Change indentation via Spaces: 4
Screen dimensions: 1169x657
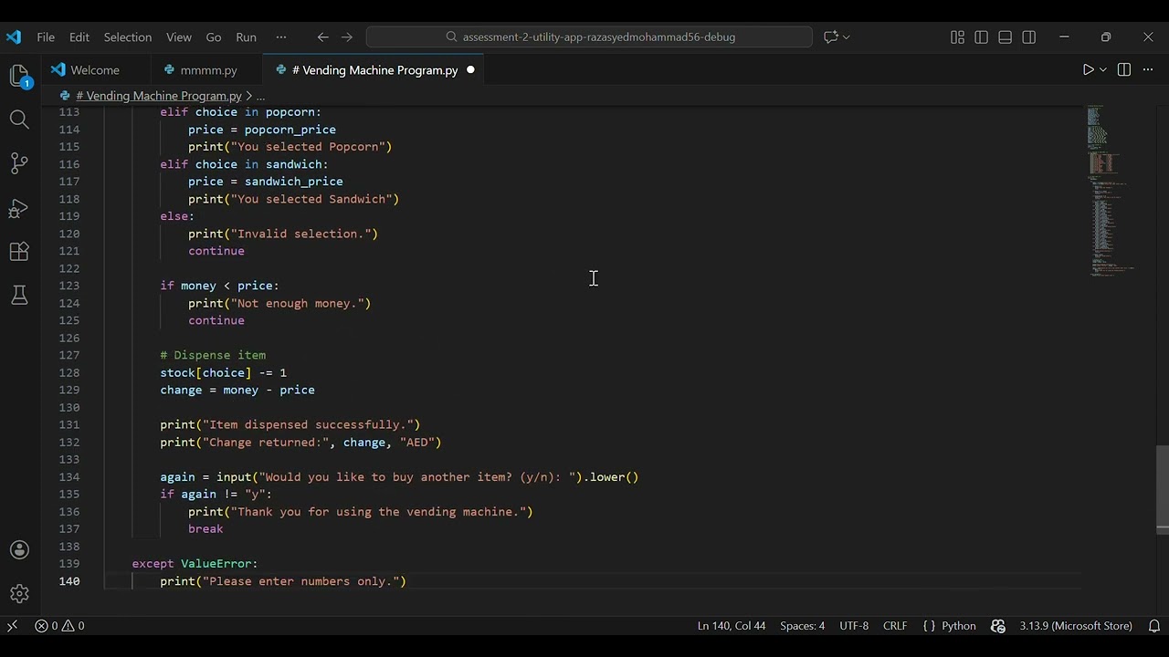click(802, 626)
